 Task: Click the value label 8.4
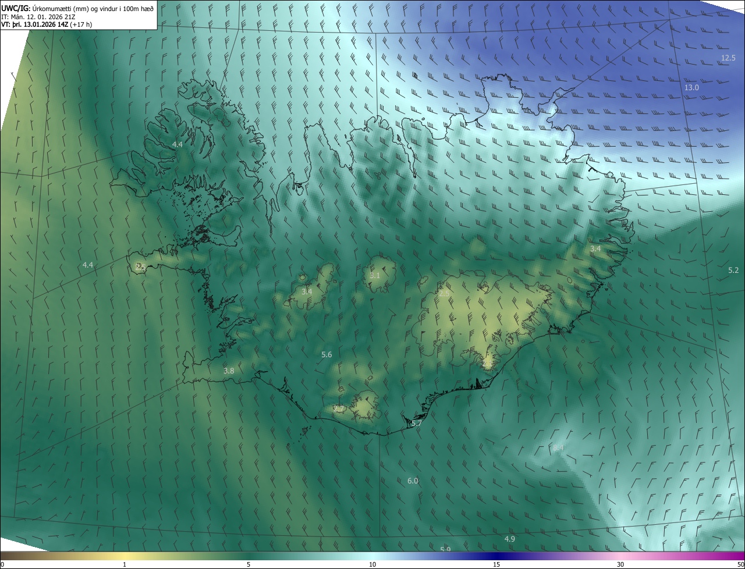[x=558, y=447]
